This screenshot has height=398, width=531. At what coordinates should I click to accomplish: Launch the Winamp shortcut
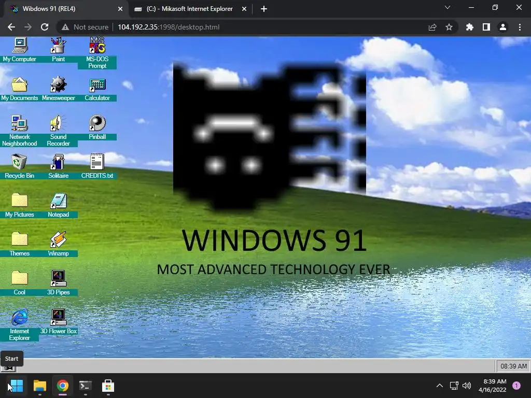[x=58, y=244]
